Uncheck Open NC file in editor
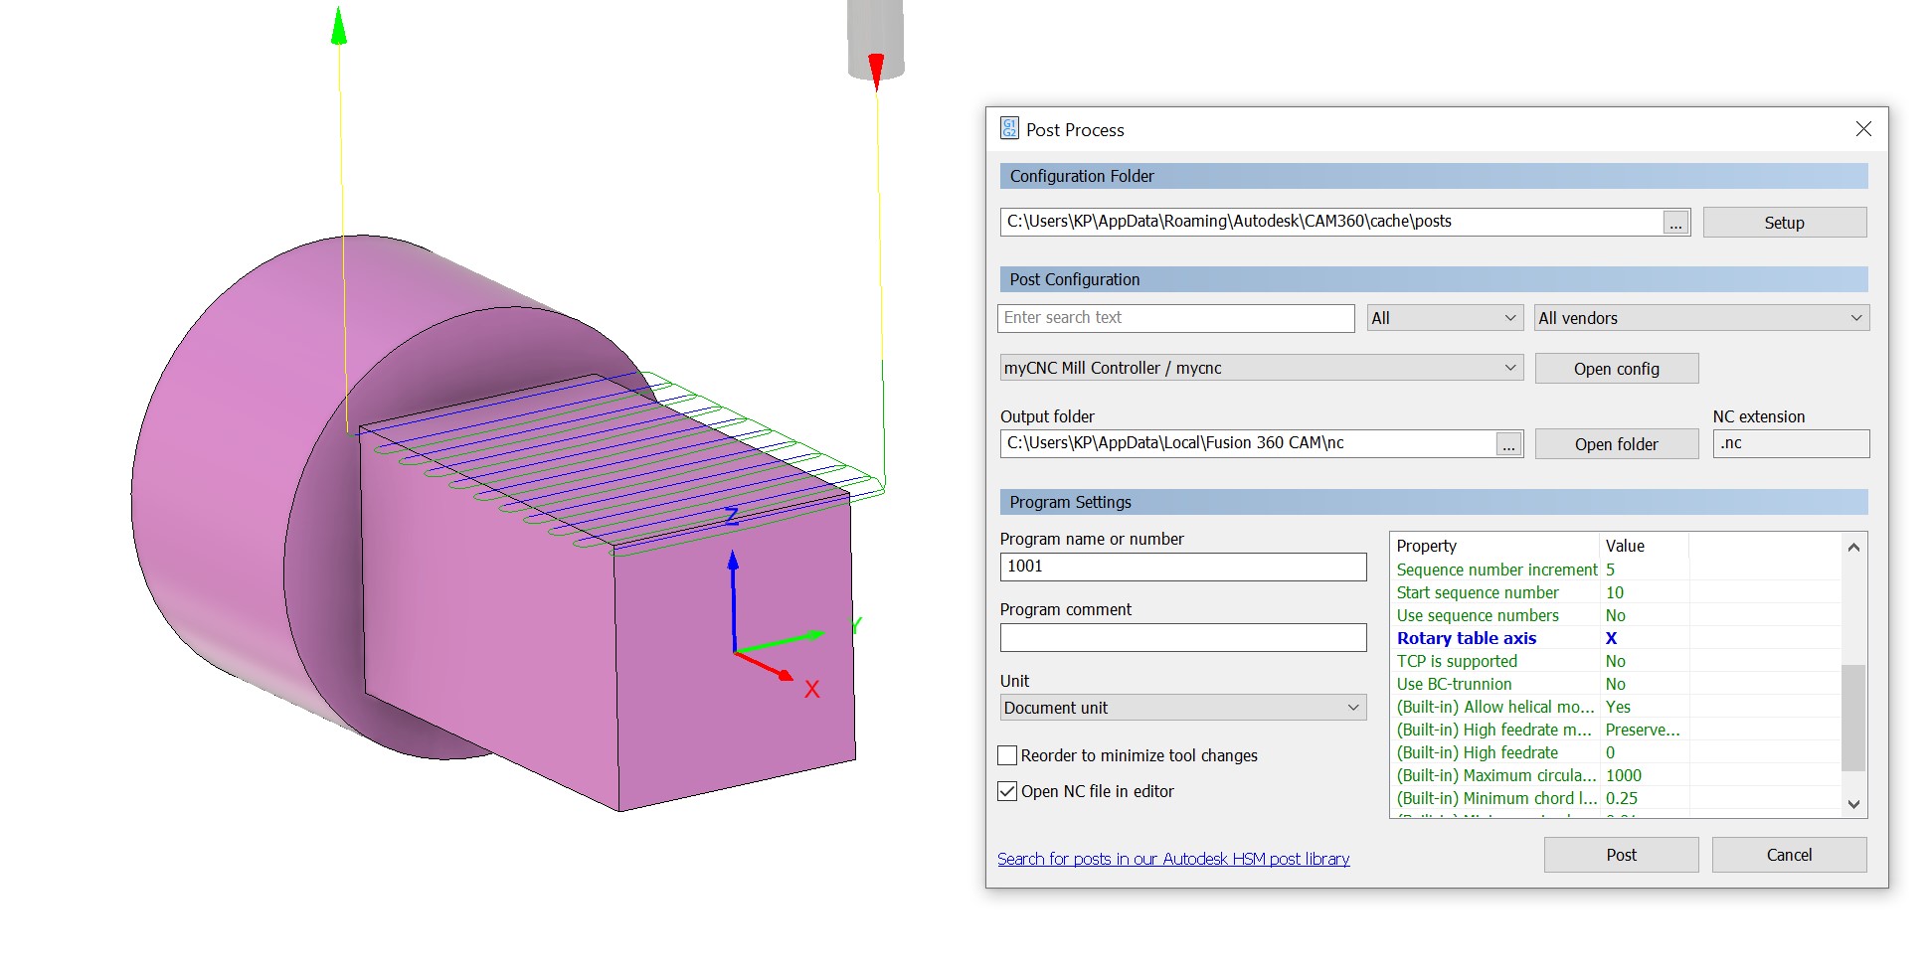This screenshot has width=1931, height=978. point(1007,791)
